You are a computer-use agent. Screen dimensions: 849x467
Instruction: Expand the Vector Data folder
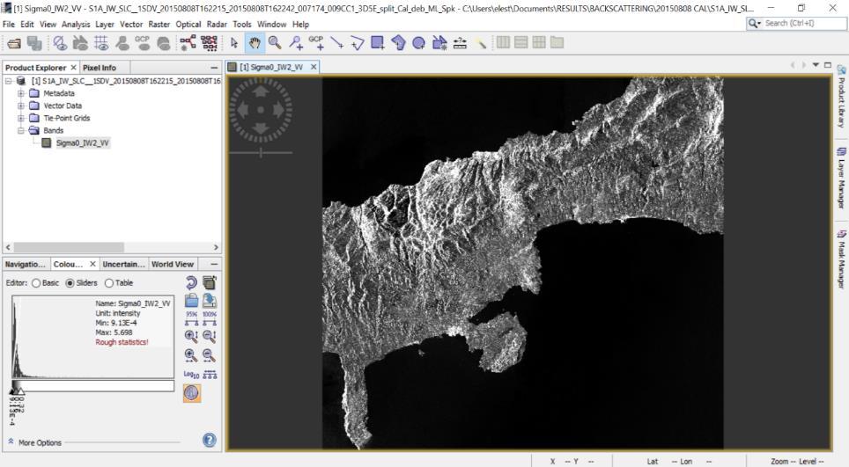[20, 106]
